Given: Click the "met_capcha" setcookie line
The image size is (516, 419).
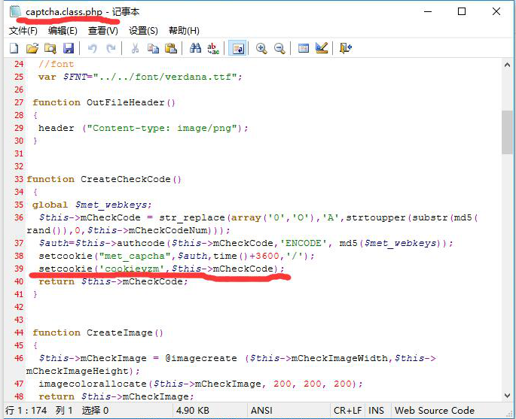Looking at the screenshot, I should pos(176,256).
